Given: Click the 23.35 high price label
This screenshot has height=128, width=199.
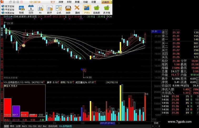Looking at the screenshot, I should [x=10, y=23].
